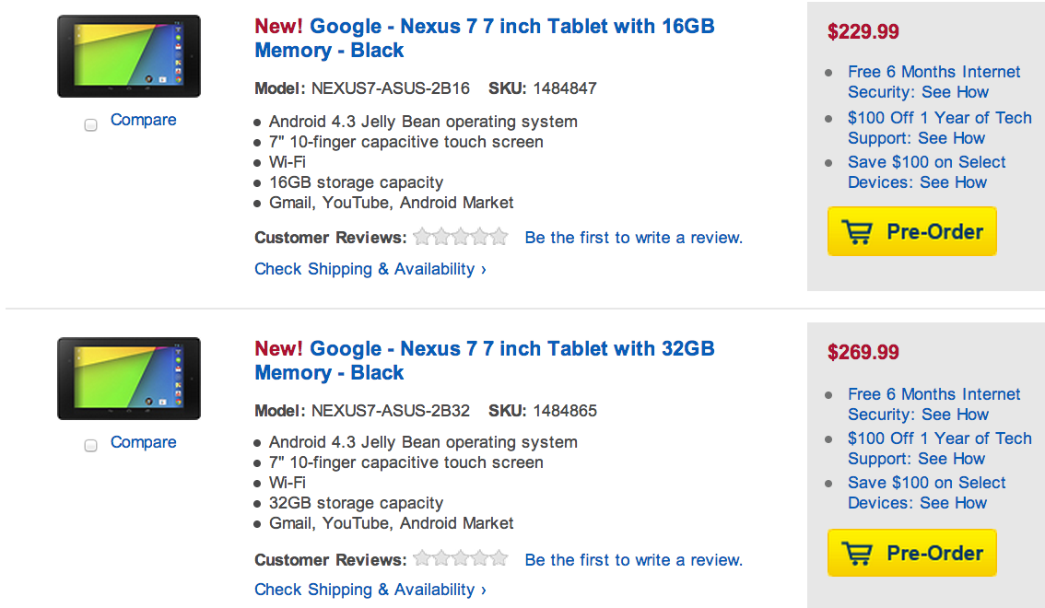Write the first review for 16GB tablet
The width and height of the screenshot is (1045, 608).
point(633,238)
